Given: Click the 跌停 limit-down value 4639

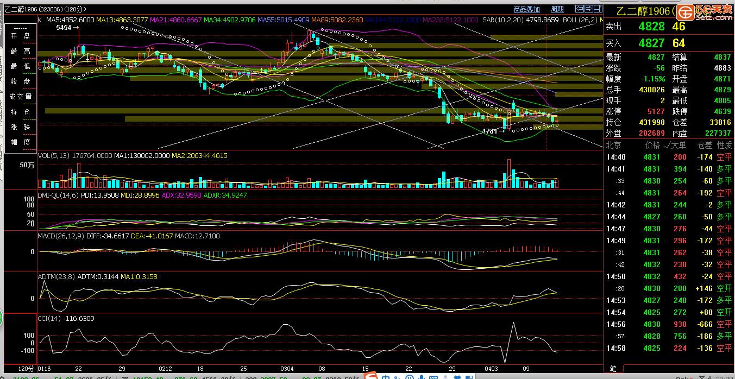Looking at the screenshot, I should click(x=723, y=111).
